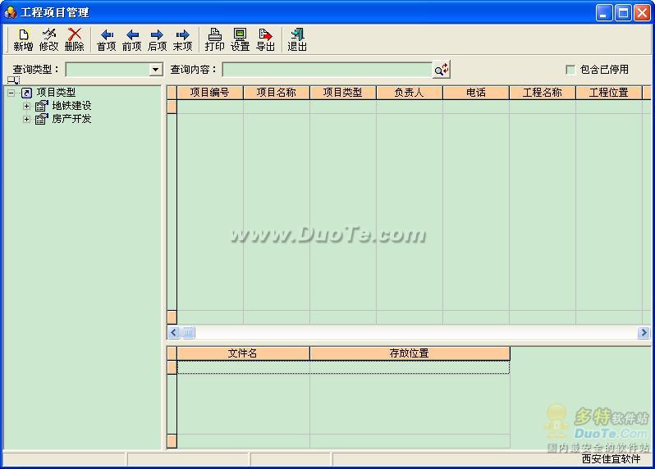Click the 项目编号 column header

(210, 93)
